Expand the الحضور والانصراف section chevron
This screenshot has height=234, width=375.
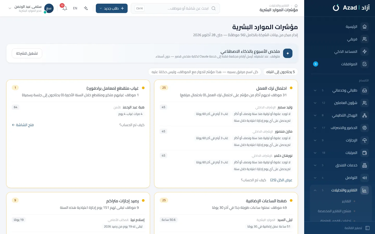(315, 128)
